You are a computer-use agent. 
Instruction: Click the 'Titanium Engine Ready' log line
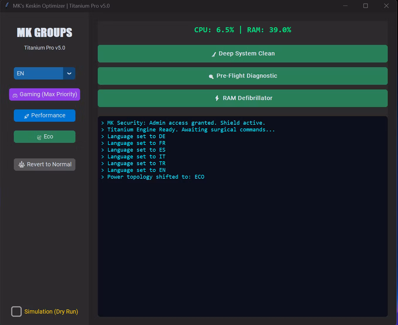click(188, 130)
